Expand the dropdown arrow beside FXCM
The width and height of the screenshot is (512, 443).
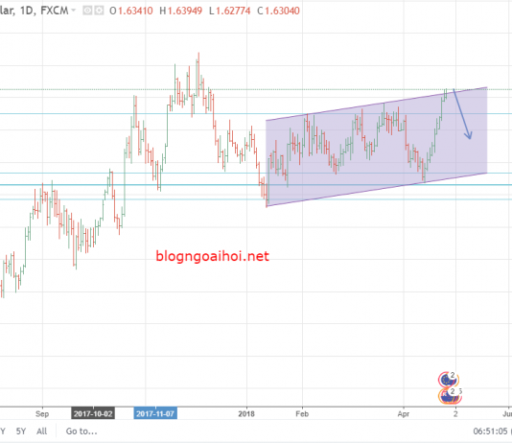[x=74, y=11]
